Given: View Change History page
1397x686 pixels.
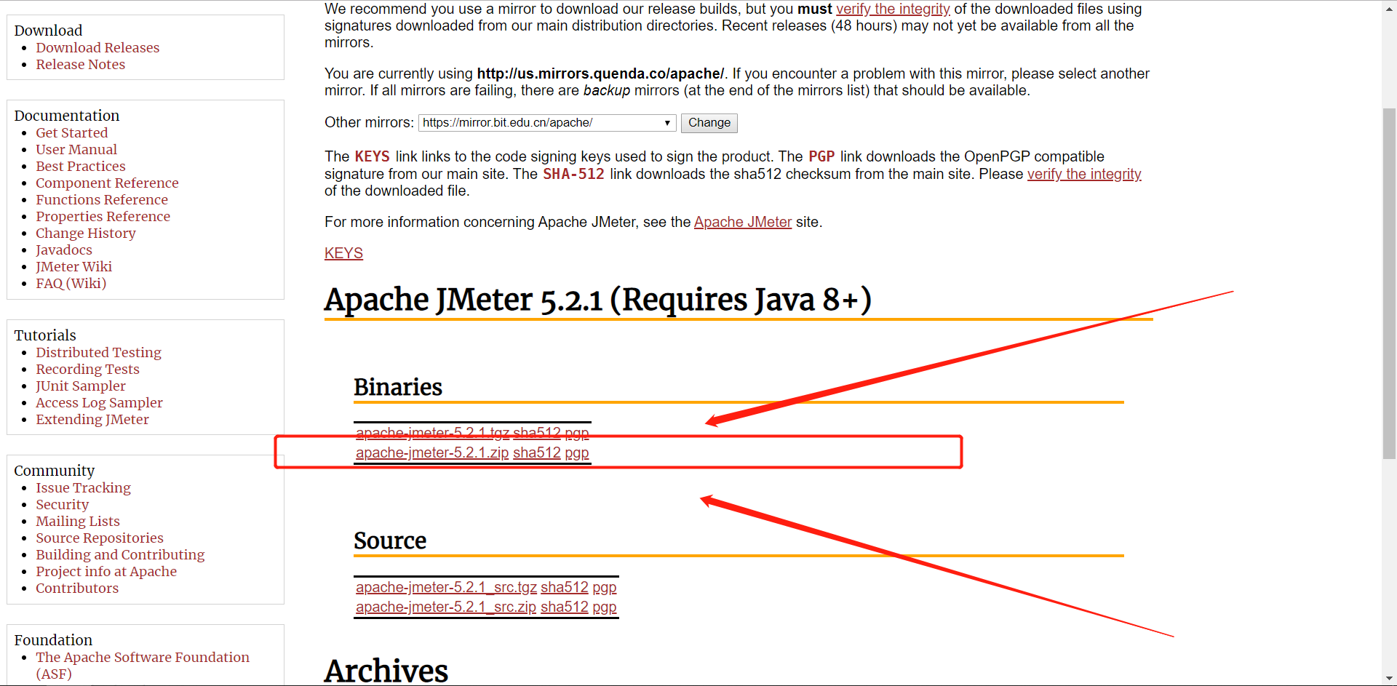Looking at the screenshot, I should click(x=85, y=233).
